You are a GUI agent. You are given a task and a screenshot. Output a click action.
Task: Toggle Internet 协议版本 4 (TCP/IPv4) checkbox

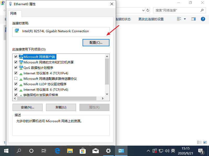[16, 73]
